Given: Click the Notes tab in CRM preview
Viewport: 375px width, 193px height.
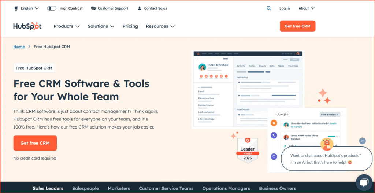Looking at the screenshot, I should [x=252, y=66].
